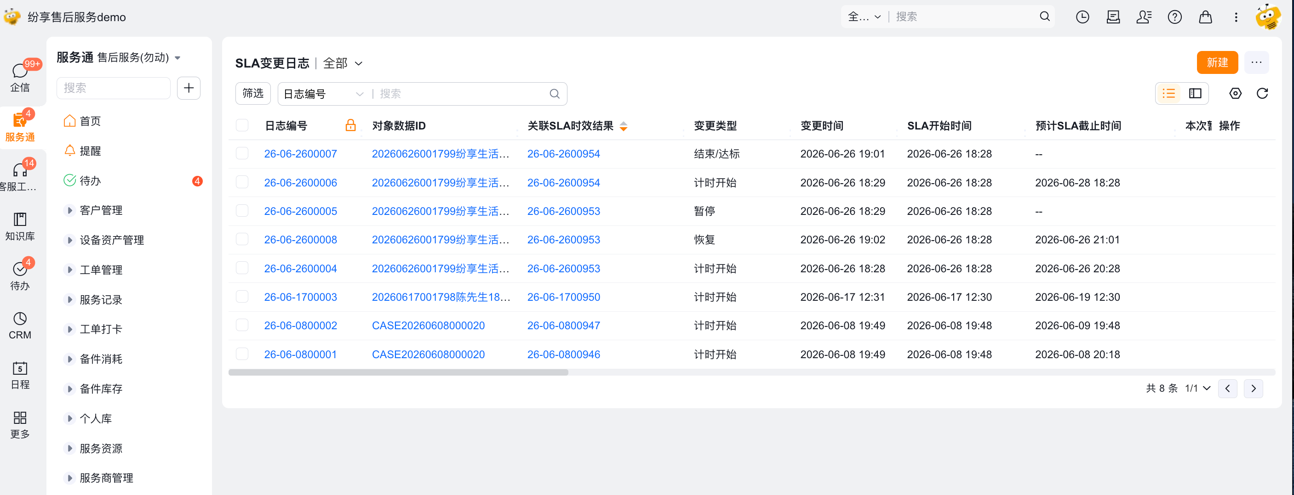Click the orange 新建 button
Image resolution: width=1294 pixels, height=495 pixels.
click(1217, 63)
